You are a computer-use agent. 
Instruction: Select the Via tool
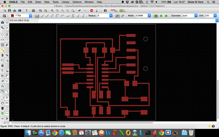3,113
